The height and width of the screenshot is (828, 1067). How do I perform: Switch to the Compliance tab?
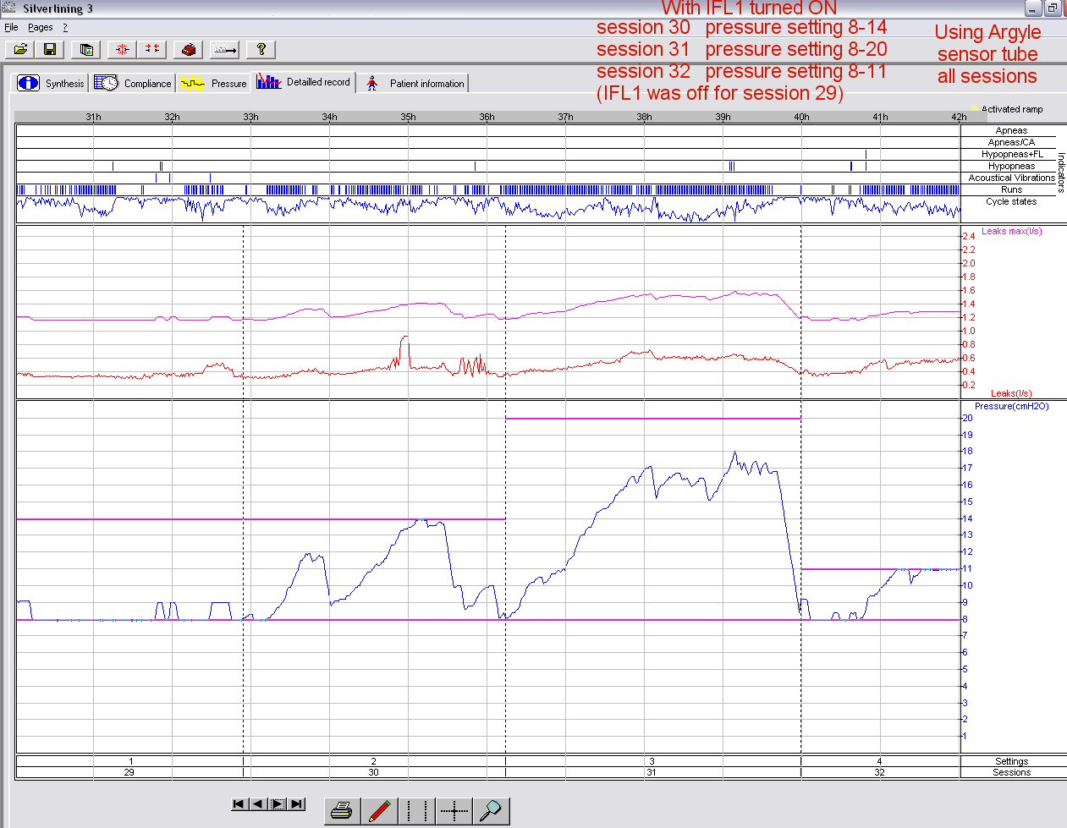click(133, 83)
